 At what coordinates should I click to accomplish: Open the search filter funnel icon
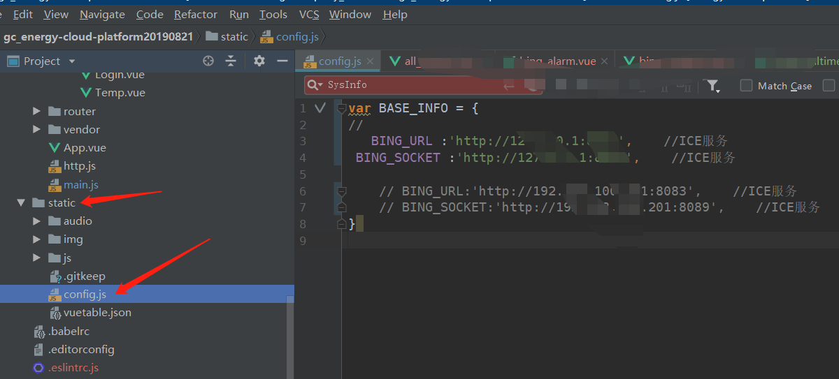pyautogui.click(x=712, y=85)
